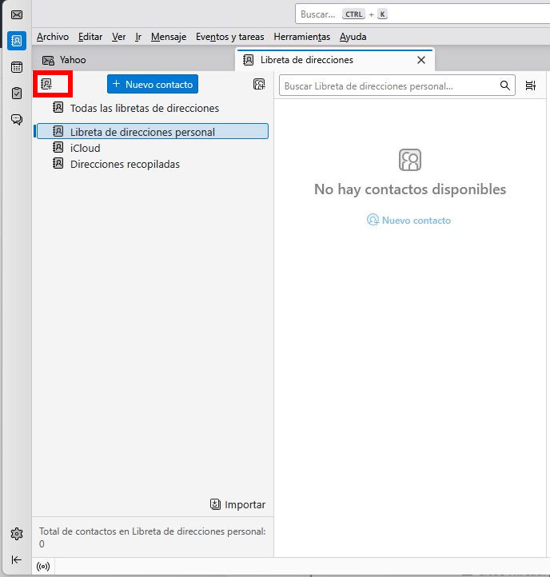This screenshot has height=577, width=550.
Task: Open the Calendar space in sidebar
Action: pyautogui.click(x=16, y=67)
